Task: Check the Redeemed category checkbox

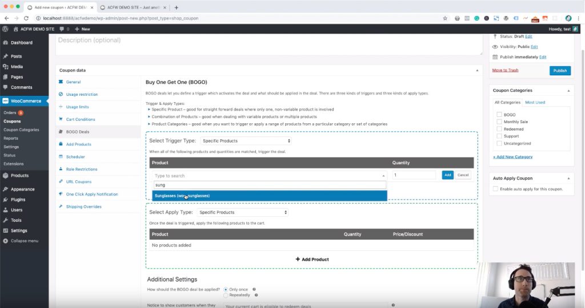Action: 499,129
